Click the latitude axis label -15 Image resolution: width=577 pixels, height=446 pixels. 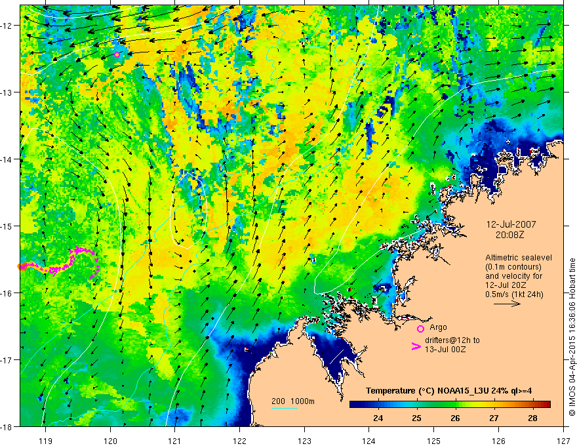click(7, 226)
